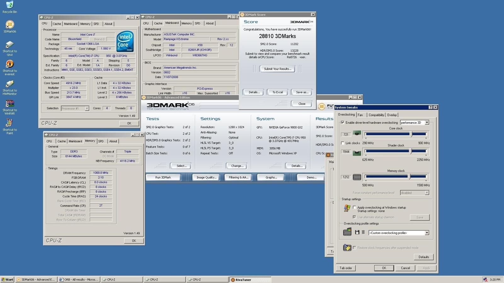The width and height of the screenshot is (504, 283).
Task: Open About tab in CPU-Z CPU window
Action: click(x=108, y=24)
